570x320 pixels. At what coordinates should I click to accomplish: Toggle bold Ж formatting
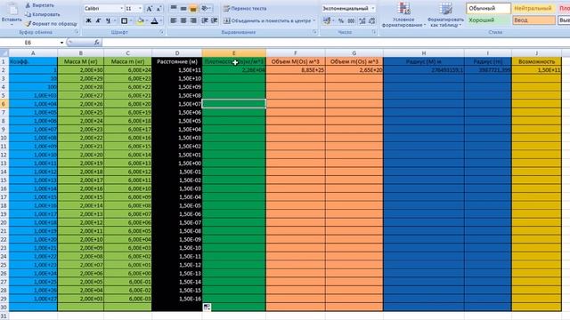pyautogui.click(x=88, y=21)
